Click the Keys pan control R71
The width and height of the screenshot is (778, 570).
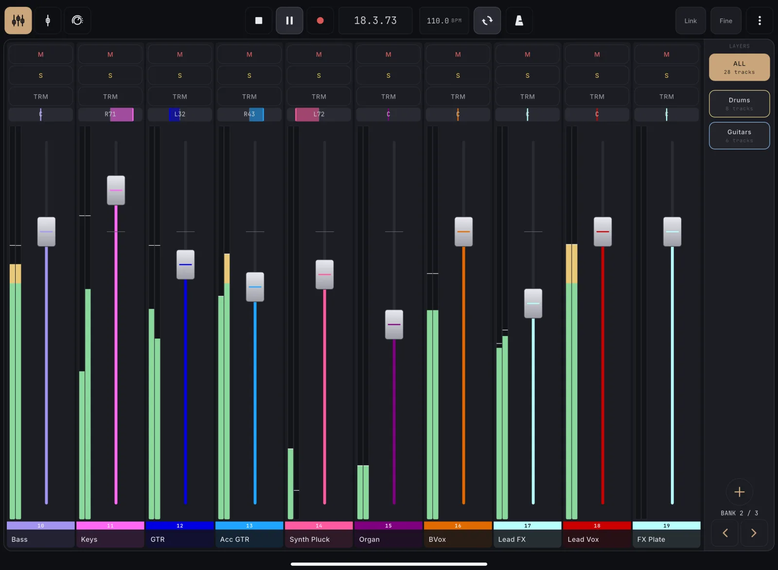point(110,114)
